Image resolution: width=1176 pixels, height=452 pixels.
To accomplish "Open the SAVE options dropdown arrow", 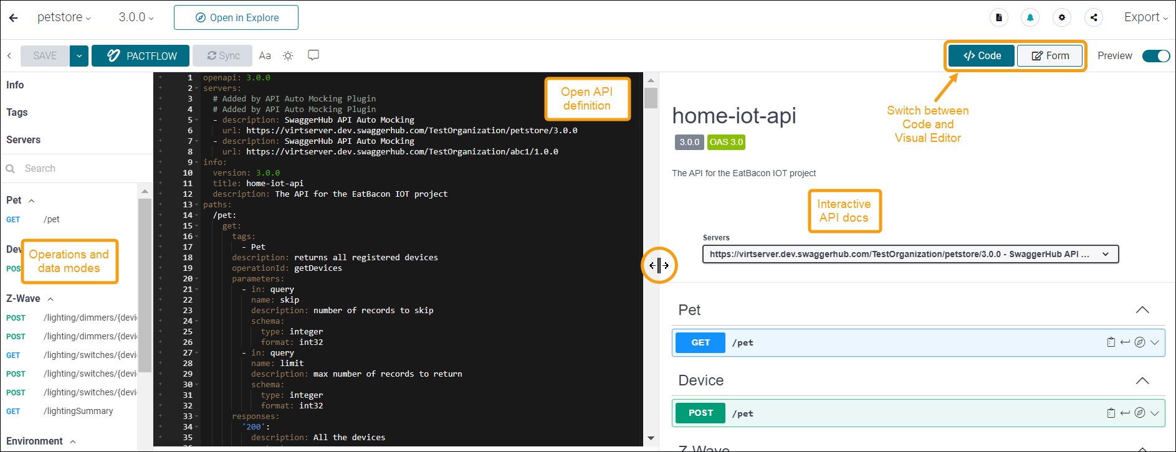I will point(79,56).
